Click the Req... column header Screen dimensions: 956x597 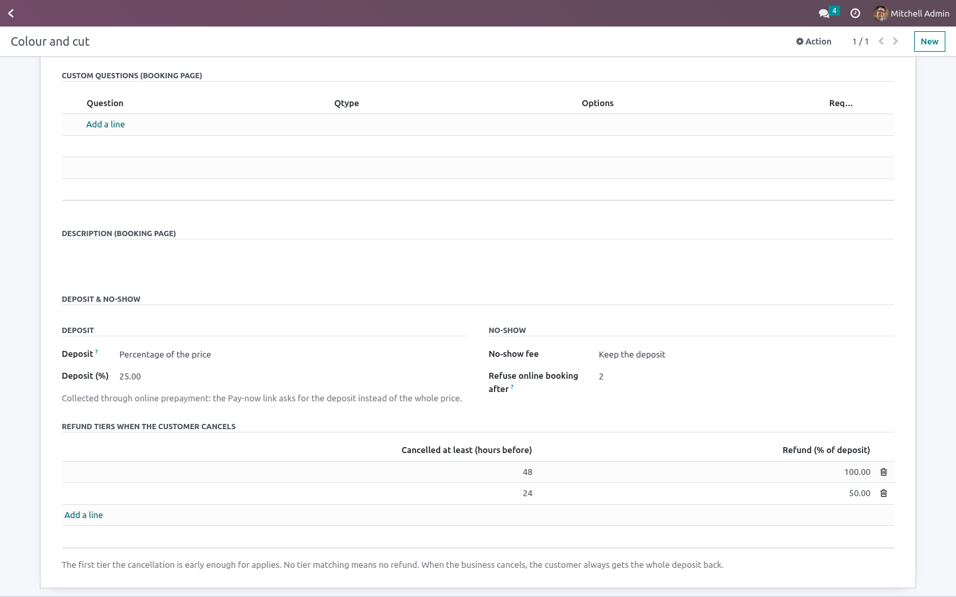click(840, 103)
